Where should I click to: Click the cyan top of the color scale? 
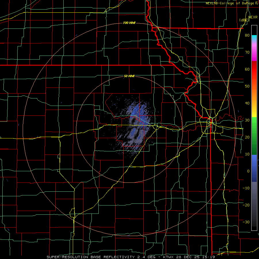pos(254,37)
